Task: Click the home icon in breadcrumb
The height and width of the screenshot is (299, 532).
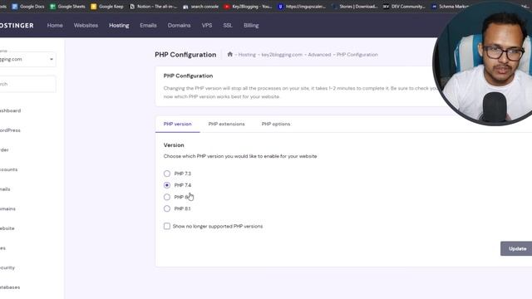Action: click(229, 54)
